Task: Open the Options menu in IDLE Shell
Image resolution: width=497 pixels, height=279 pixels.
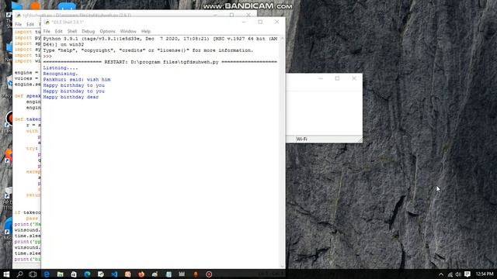Action: [x=107, y=31]
